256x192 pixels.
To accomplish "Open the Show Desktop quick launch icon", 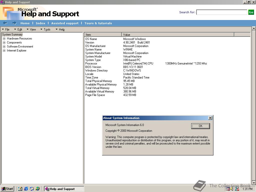I will pos(20,189).
